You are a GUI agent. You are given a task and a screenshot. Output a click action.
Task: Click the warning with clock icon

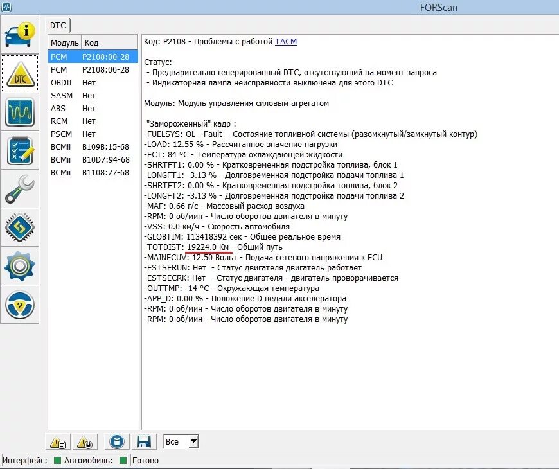pos(85,442)
